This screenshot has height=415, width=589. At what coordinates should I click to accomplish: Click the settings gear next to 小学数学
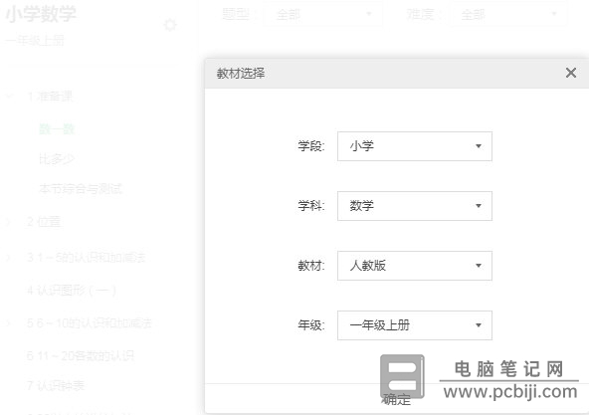(170, 25)
